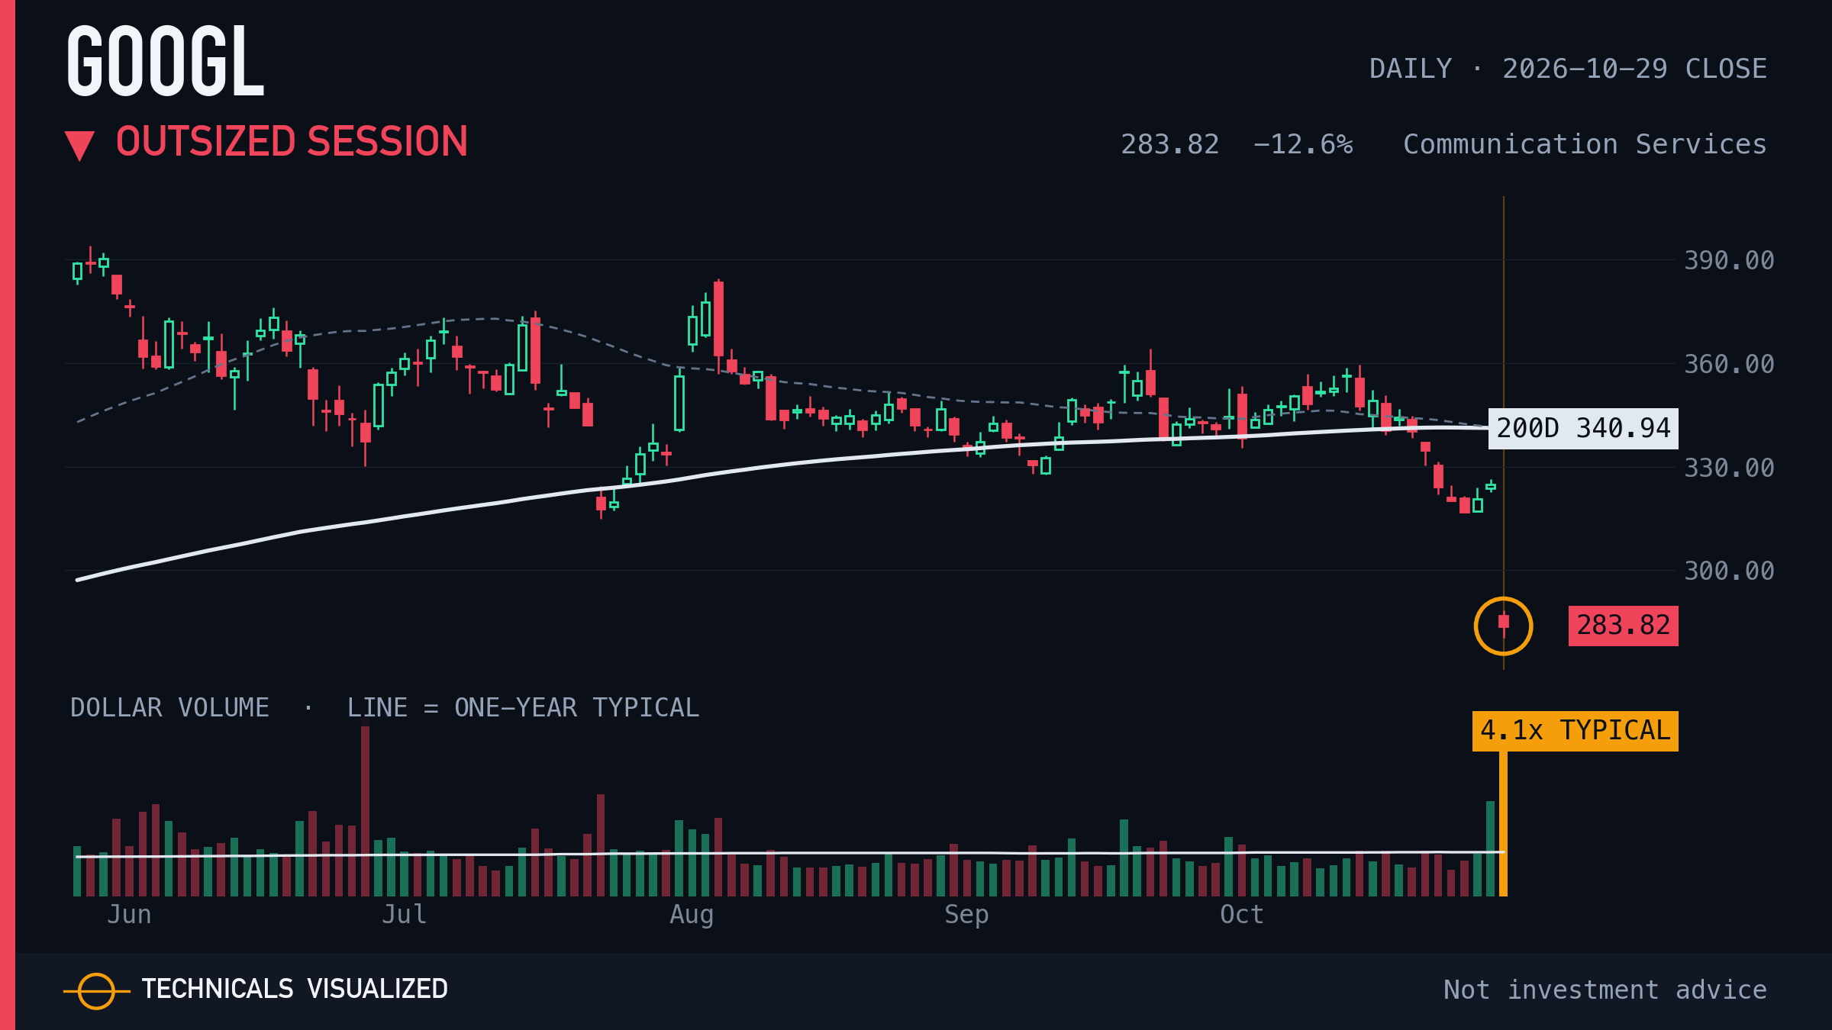Image resolution: width=1832 pixels, height=1030 pixels.
Task: Click the Communication Services sector label
Action: pyautogui.click(x=1585, y=144)
